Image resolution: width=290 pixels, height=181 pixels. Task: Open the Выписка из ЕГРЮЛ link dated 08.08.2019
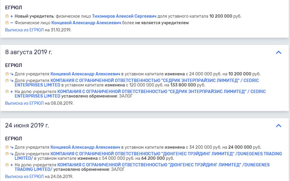point(25,103)
